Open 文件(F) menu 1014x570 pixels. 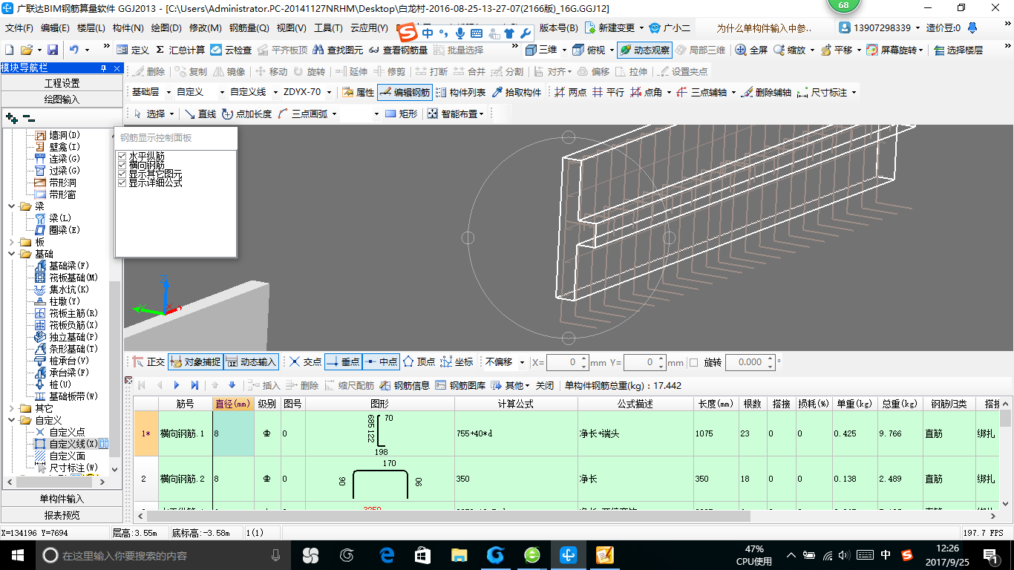19,28
